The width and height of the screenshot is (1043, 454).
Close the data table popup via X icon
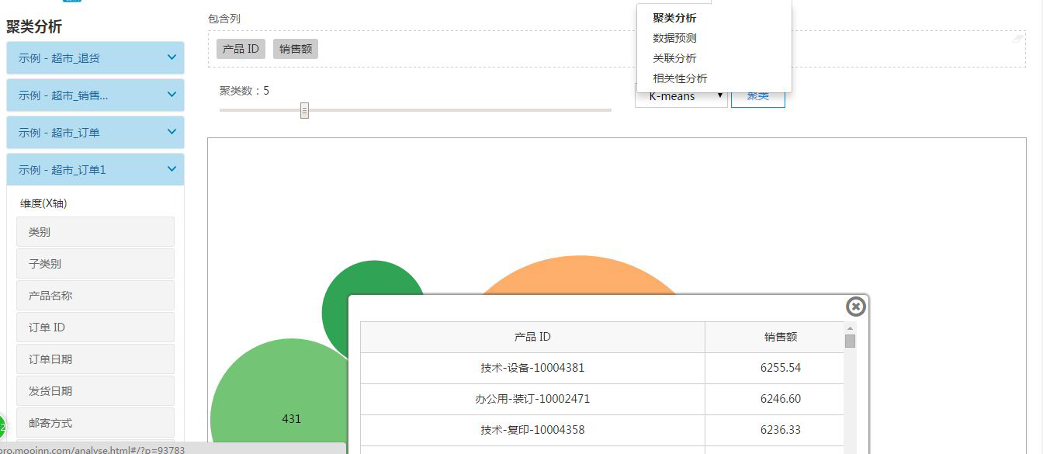tap(855, 307)
